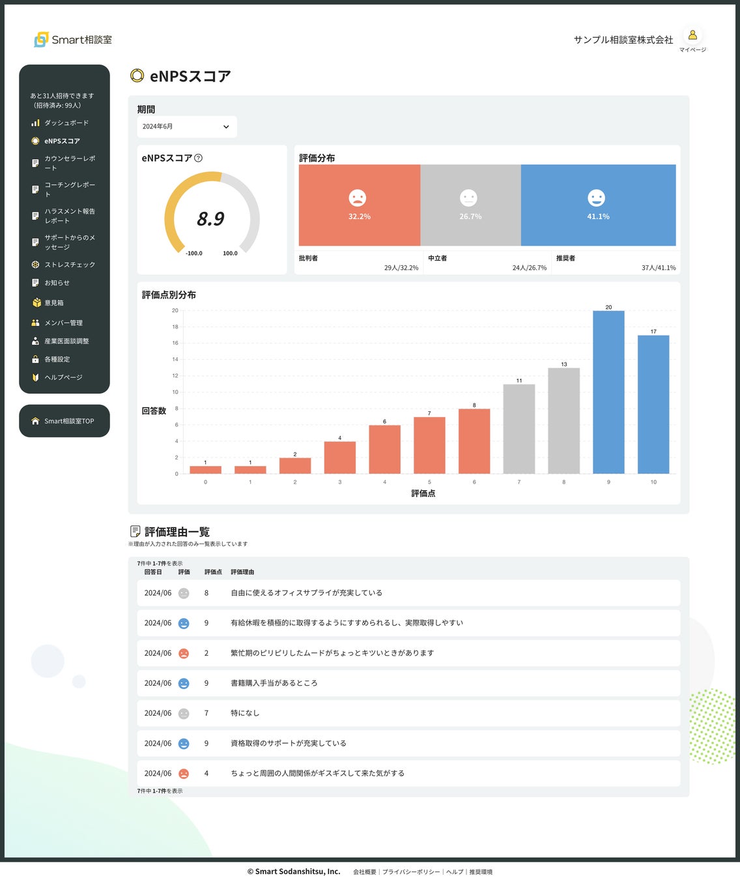The image size is (740, 880).
Task: Select the review row about 書籍購入手当
Action: [x=408, y=683]
